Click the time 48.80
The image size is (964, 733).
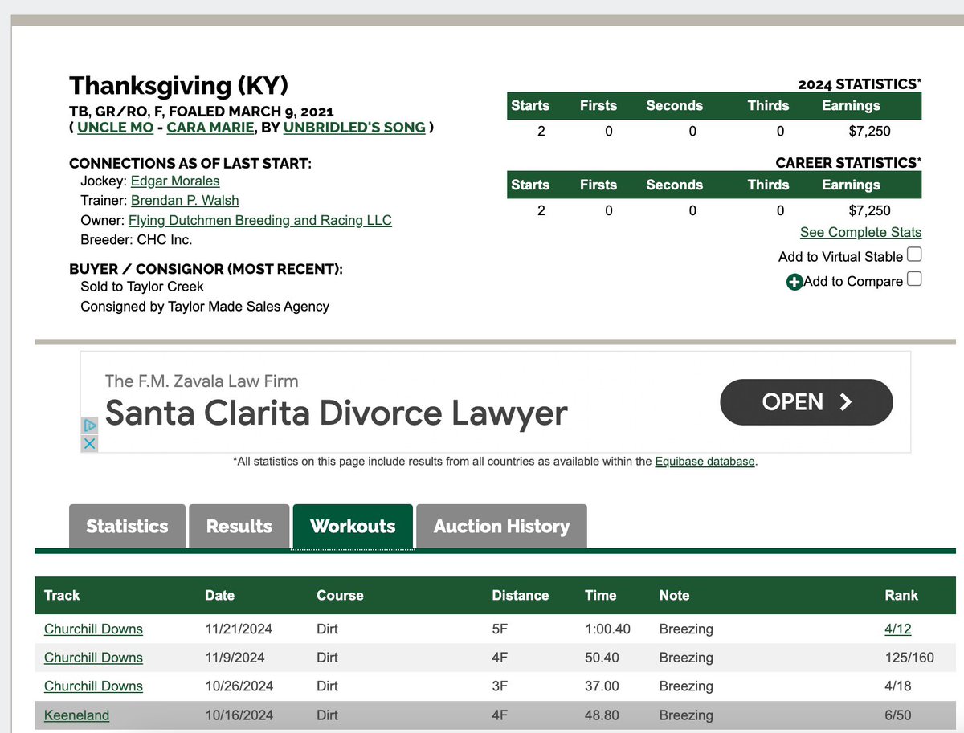click(x=602, y=715)
